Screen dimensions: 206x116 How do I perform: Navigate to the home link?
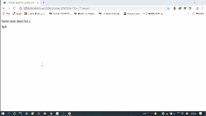click(5, 21)
